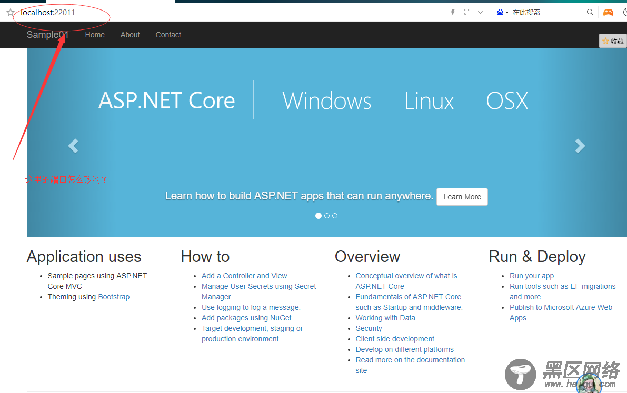Open Target development, staging or production link
627x393 pixels.
pyautogui.click(x=252, y=334)
